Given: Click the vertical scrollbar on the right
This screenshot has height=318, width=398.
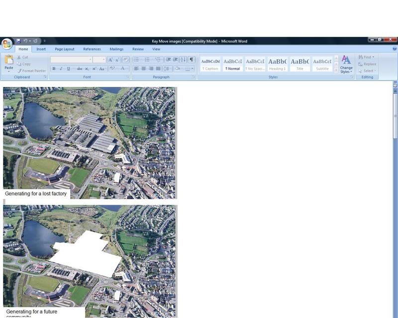Looking at the screenshot, I should click(x=395, y=199).
